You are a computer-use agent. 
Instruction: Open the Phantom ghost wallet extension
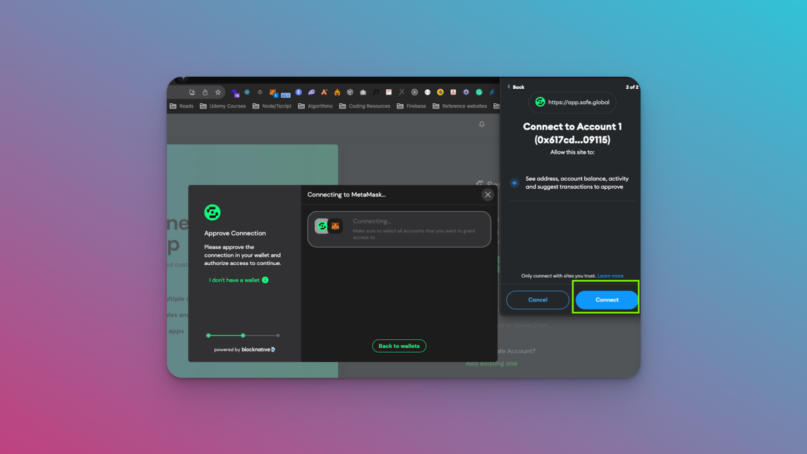coord(312,92)
